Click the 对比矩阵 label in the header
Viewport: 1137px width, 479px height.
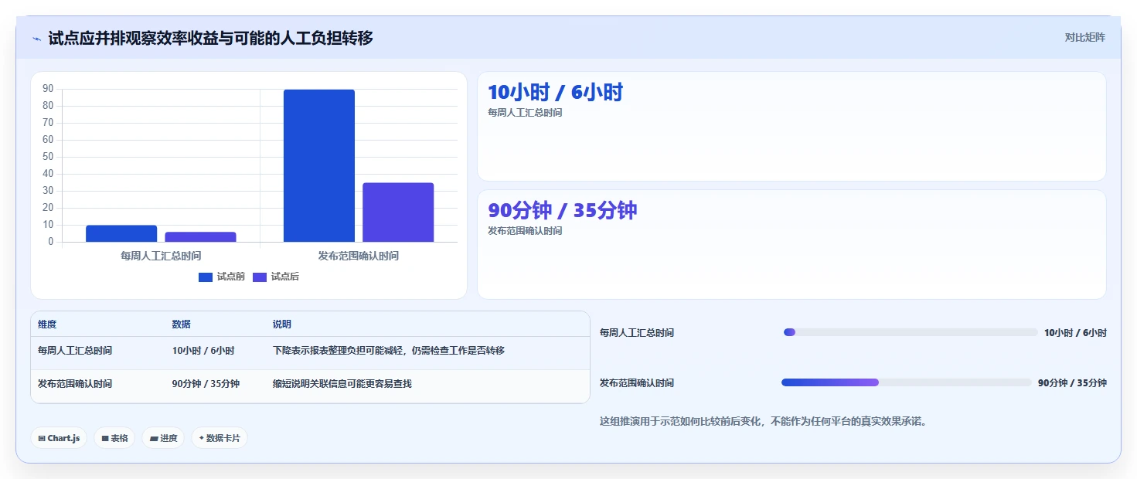1085,37
